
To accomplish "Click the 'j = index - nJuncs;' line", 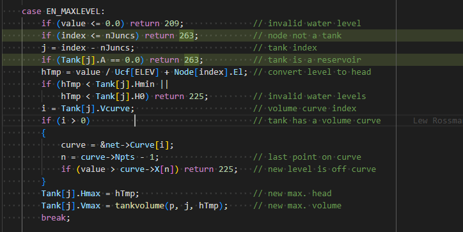I will [88, 48].
